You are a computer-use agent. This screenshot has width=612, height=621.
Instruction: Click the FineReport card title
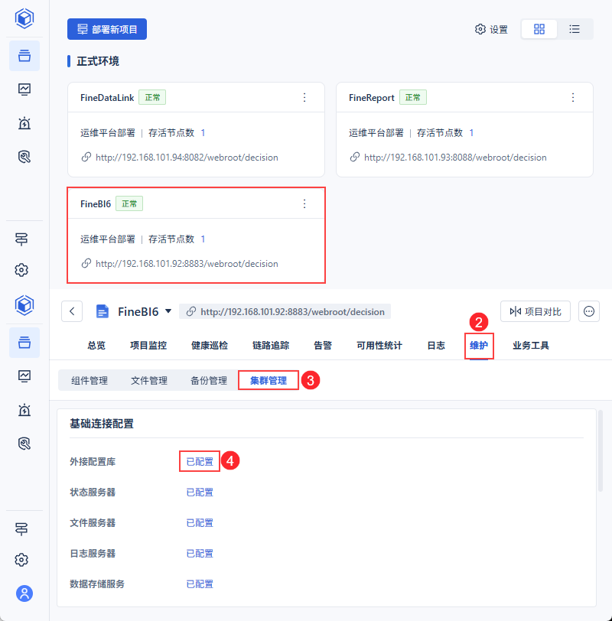pos(372,97)
